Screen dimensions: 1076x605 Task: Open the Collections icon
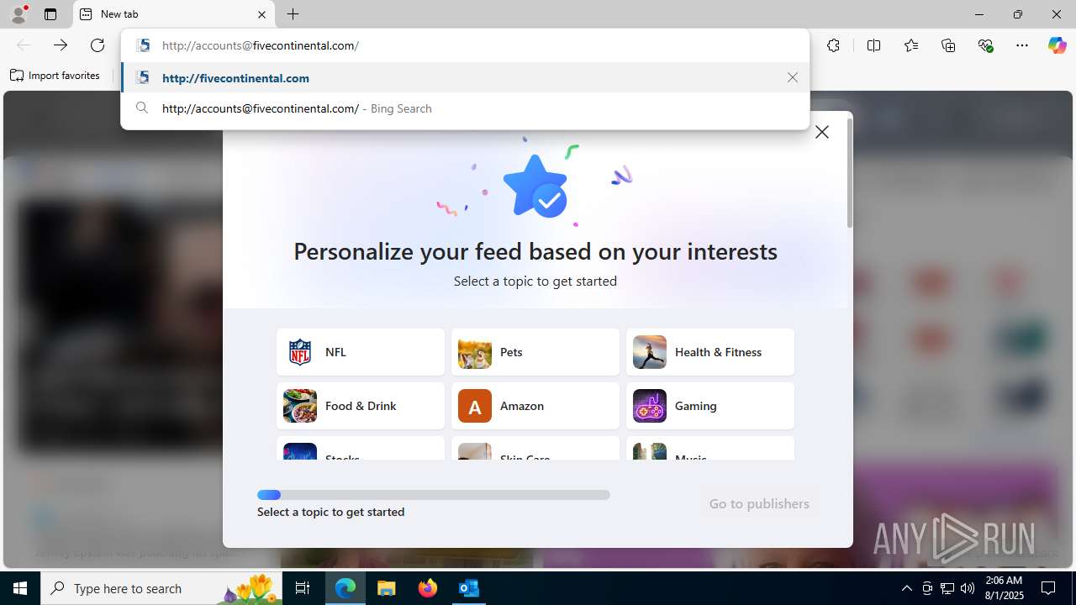[x=948, y=45]
